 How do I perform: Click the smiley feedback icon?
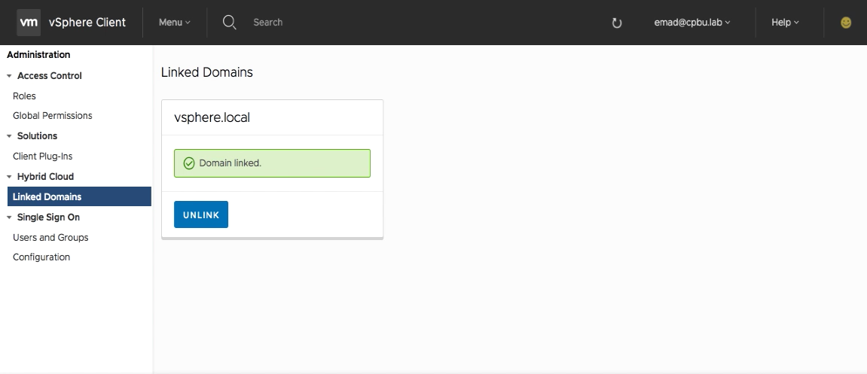(846, 23)
